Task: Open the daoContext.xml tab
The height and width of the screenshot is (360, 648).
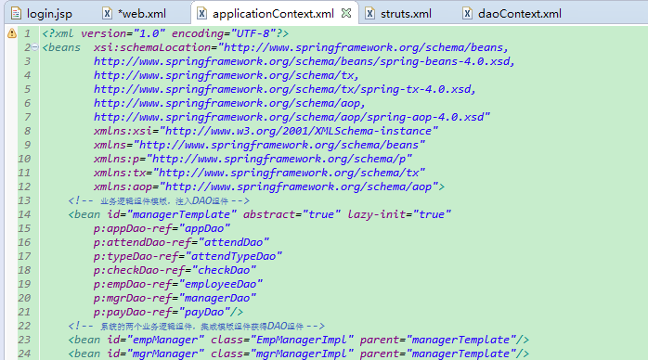Action: click(x=520, y=14)
